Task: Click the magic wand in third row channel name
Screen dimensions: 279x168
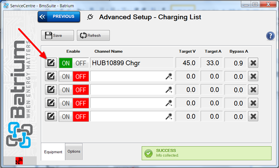Action: [x=169, y=90]
